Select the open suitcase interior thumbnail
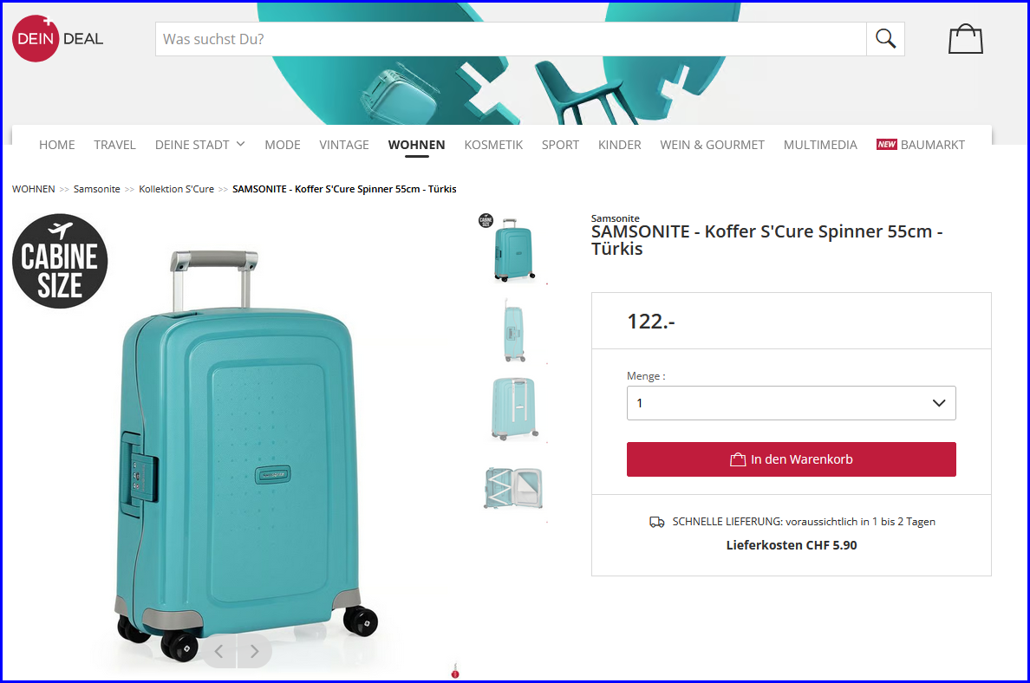 point(514,488)
